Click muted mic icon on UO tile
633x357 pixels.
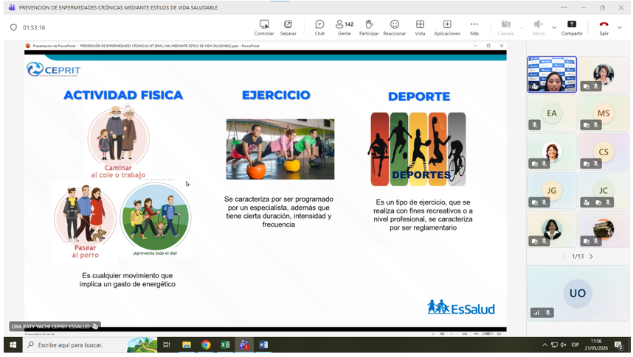tap(548, 313)
